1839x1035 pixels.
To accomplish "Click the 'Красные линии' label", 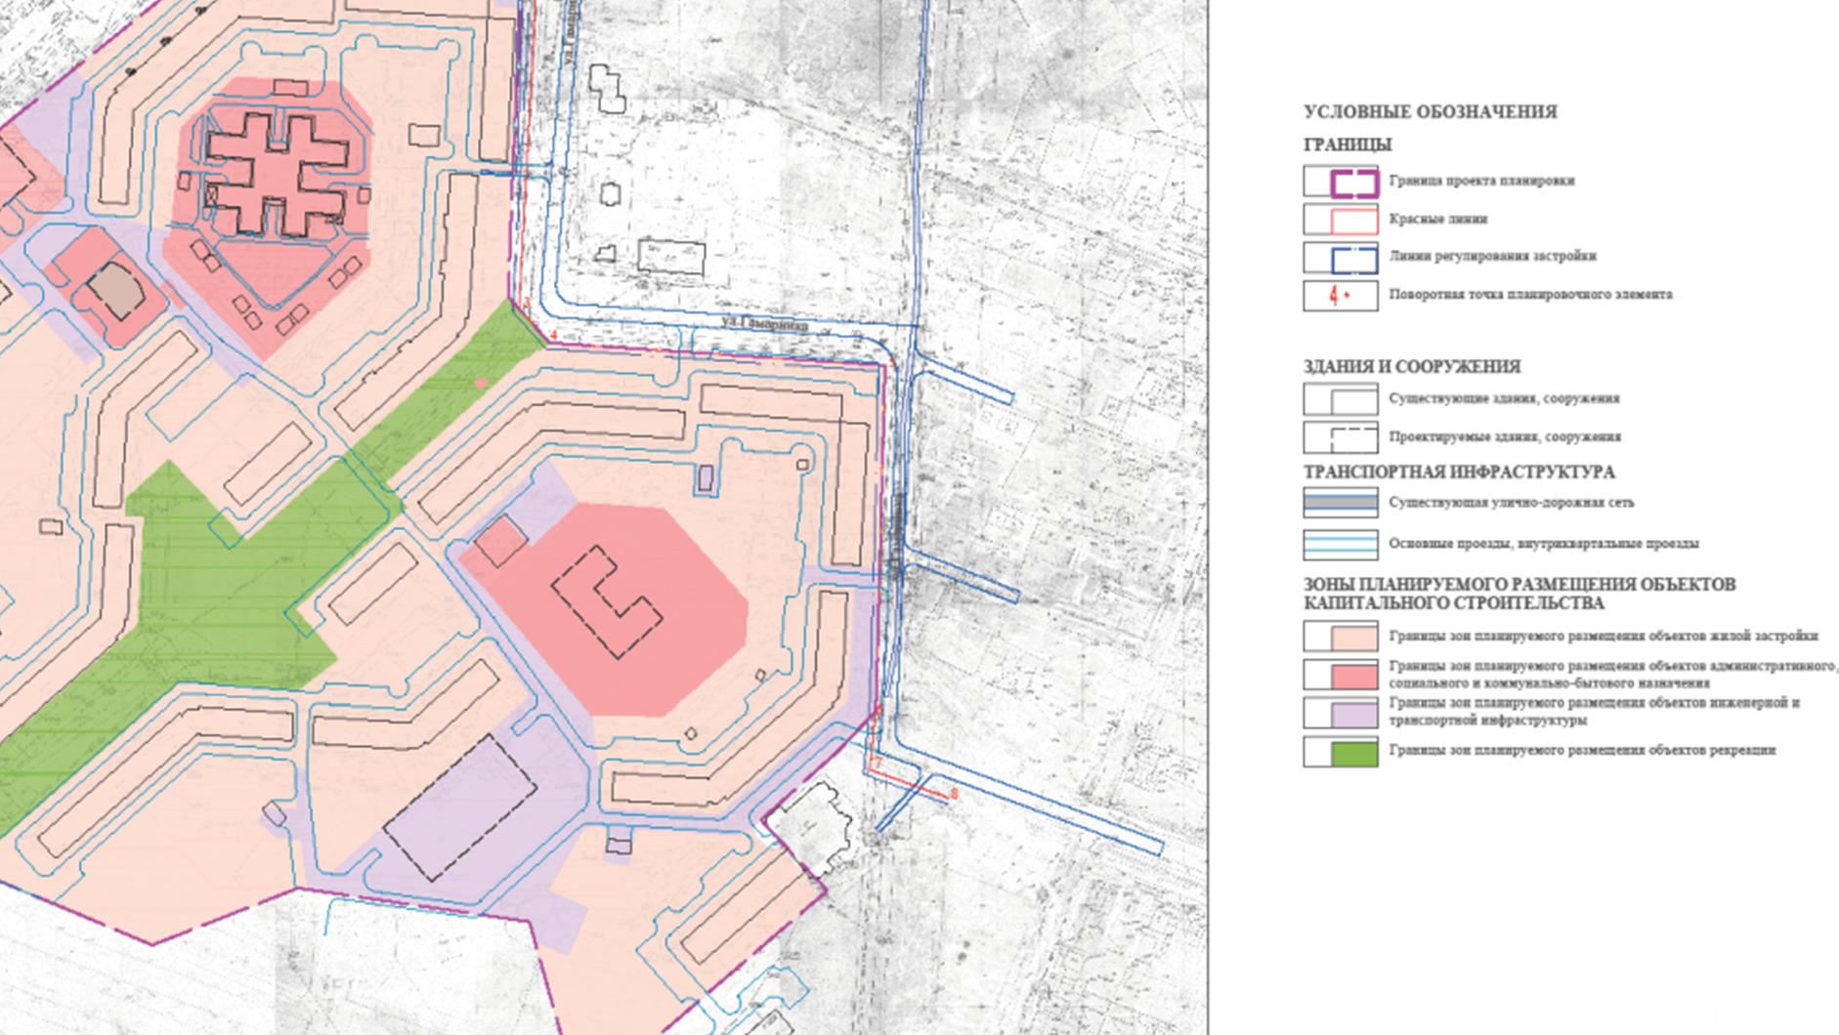I will (x=1437, y=219).
